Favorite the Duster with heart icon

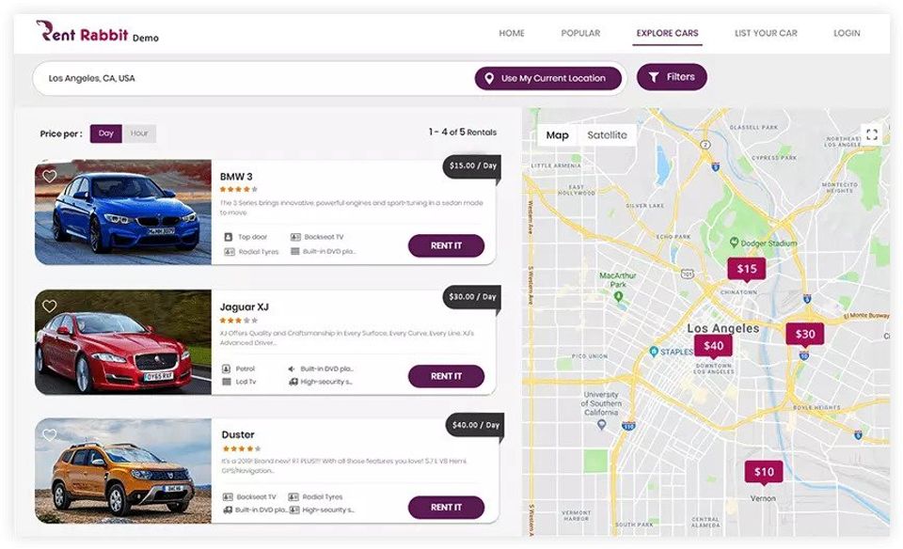(x=50, y=435)
